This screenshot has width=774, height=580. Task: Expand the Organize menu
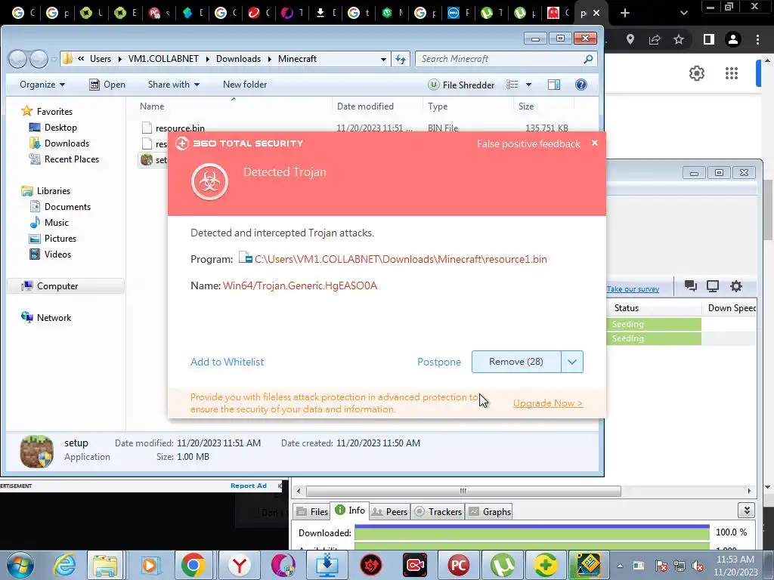pos(42,85)
